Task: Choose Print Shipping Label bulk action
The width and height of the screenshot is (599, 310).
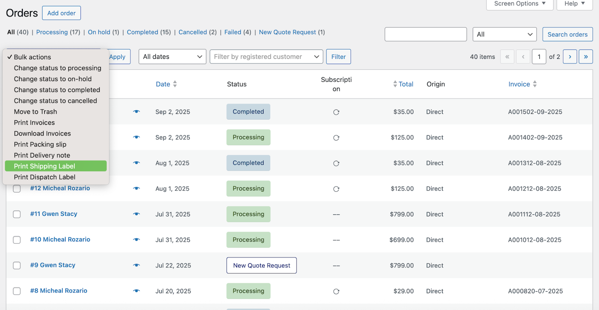Action: pos(56,166)
